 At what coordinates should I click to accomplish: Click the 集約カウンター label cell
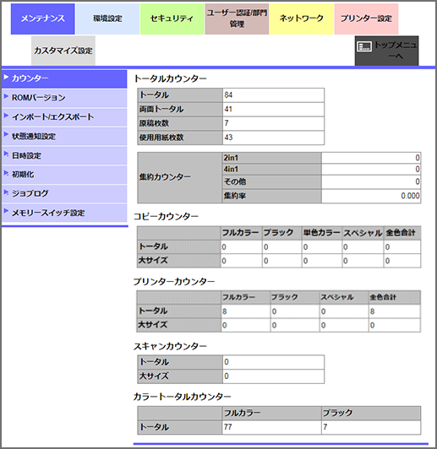click(x=179, y=177)
